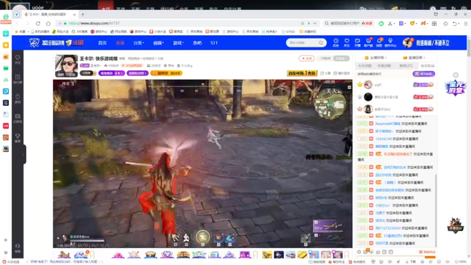Click the red follow button near viewer count
471x265 pixels.
[306, 58]
